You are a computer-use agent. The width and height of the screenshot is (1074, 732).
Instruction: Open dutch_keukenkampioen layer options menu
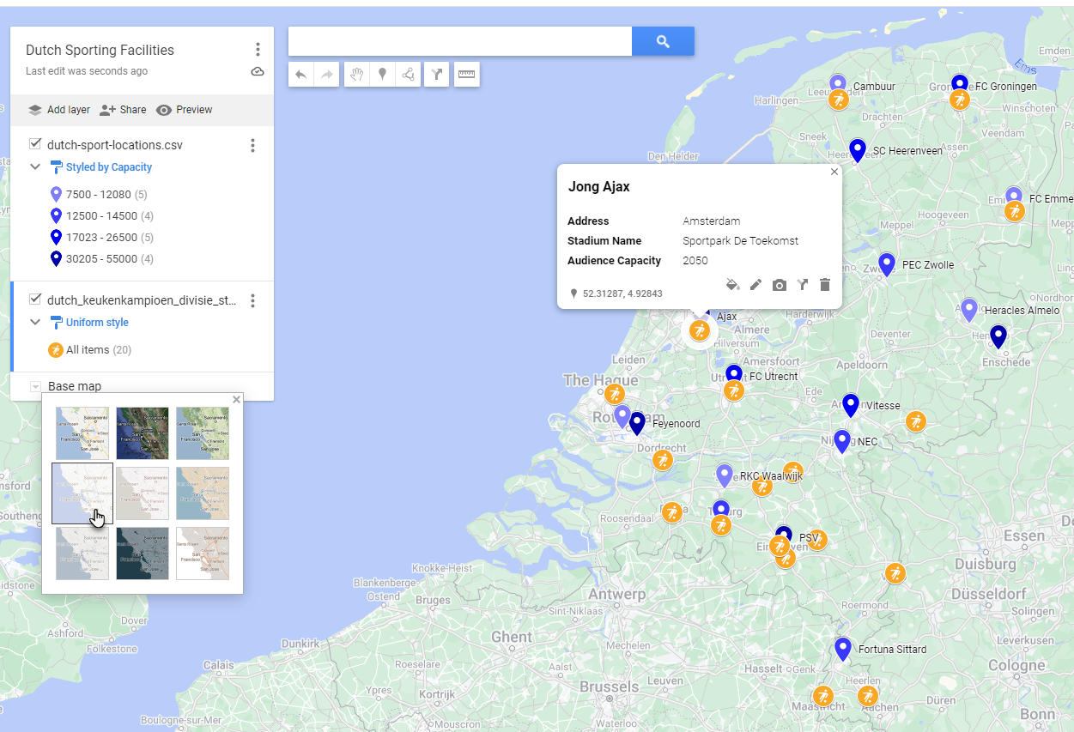252,301
